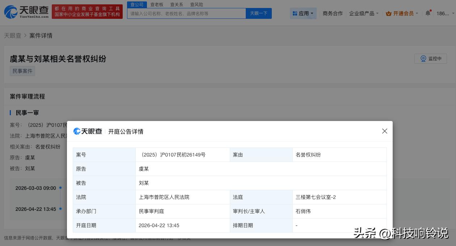Screen dimensions: 456x246
Task: Expand the 开通会员 dropdown arrow
Action: coord(417,13)
